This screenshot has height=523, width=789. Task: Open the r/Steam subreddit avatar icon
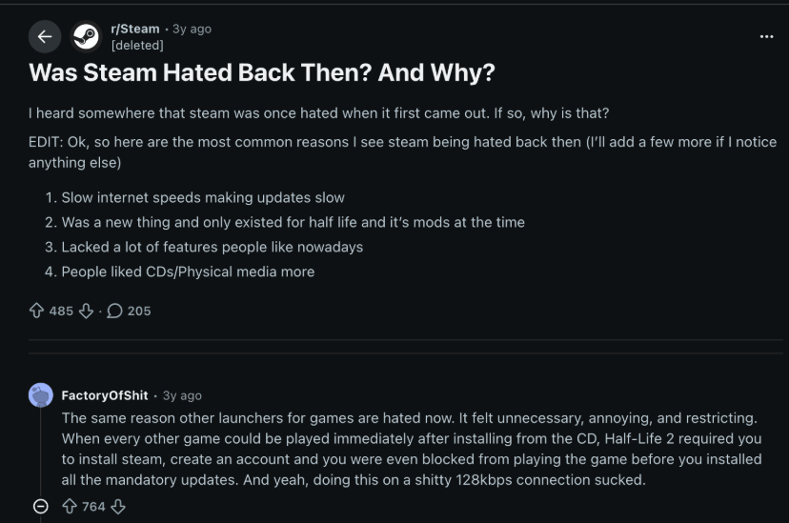(86, 37)
